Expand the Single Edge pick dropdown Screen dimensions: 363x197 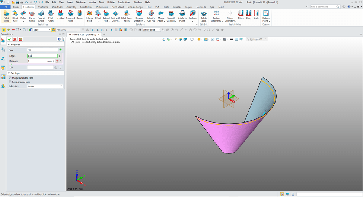coord(159,30)
